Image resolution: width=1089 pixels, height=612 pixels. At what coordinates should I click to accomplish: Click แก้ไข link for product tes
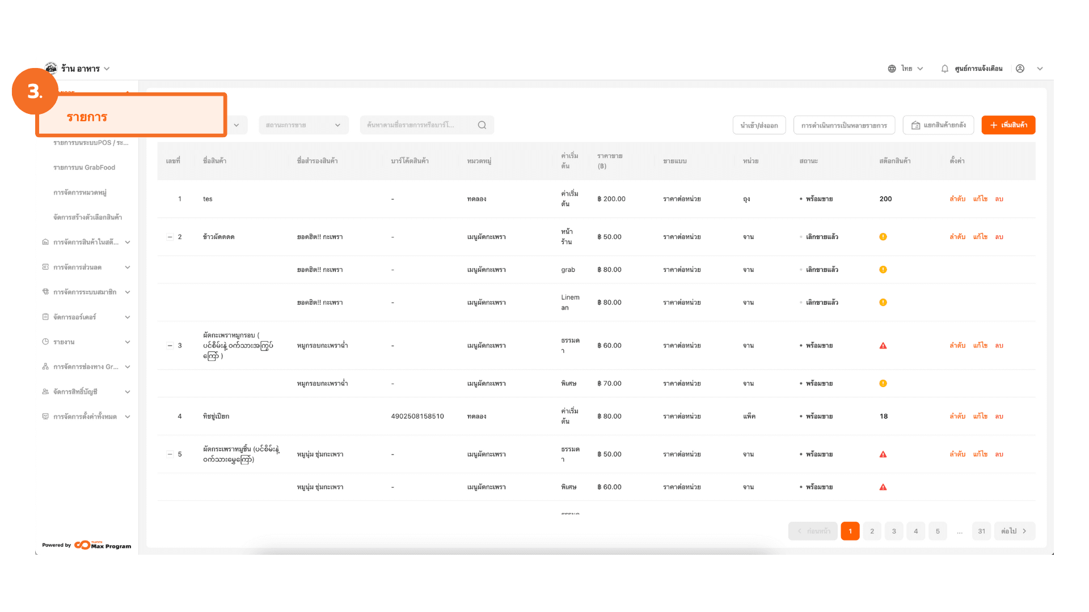click(x=980, y=199)
